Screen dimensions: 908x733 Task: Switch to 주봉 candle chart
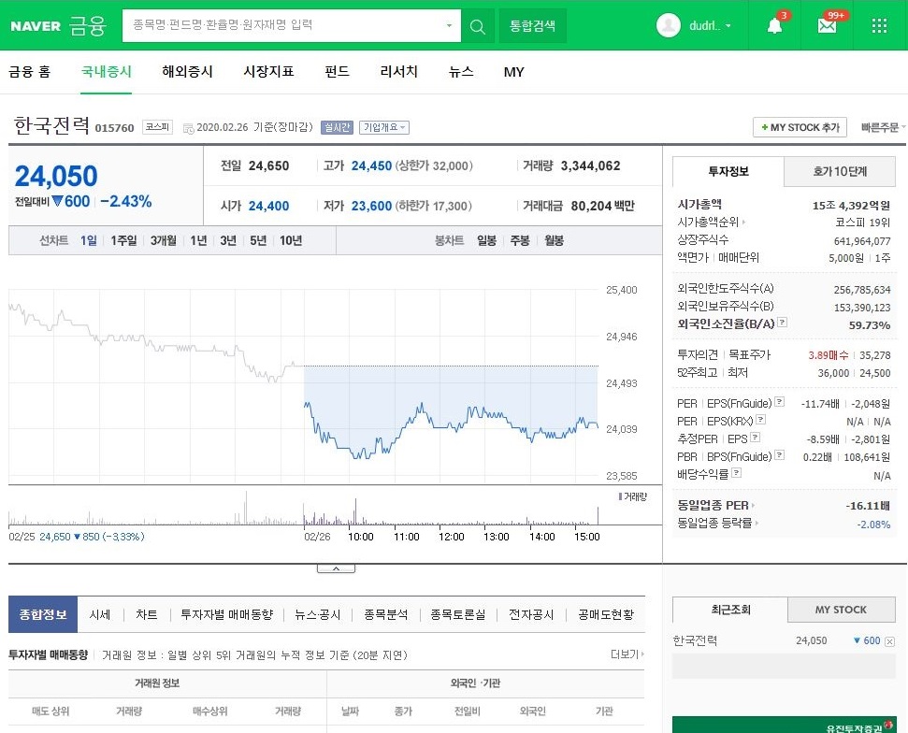(520, 240)
